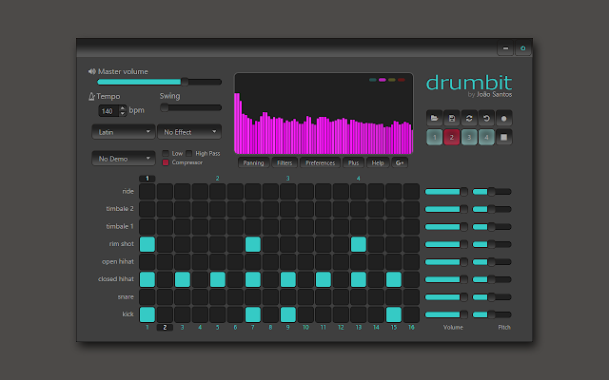Click the save floppy disk icon
The width and height of the screenshot is (609, 380).
(x=452, y=118)
